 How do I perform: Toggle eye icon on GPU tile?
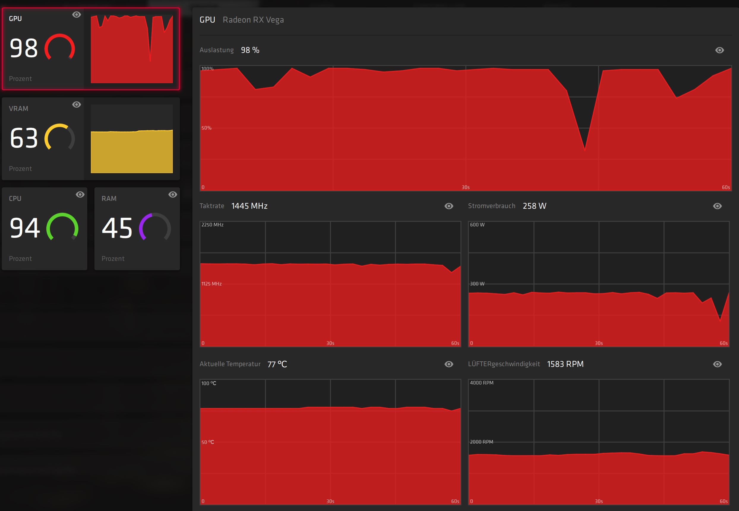[77, 15]
